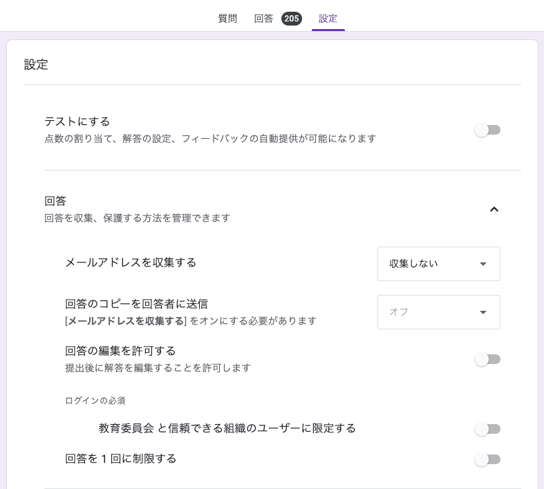This screenshot has height=489, width=544.
Task: Click the メールアドレスを収集する label
Action: pos(131,262)
